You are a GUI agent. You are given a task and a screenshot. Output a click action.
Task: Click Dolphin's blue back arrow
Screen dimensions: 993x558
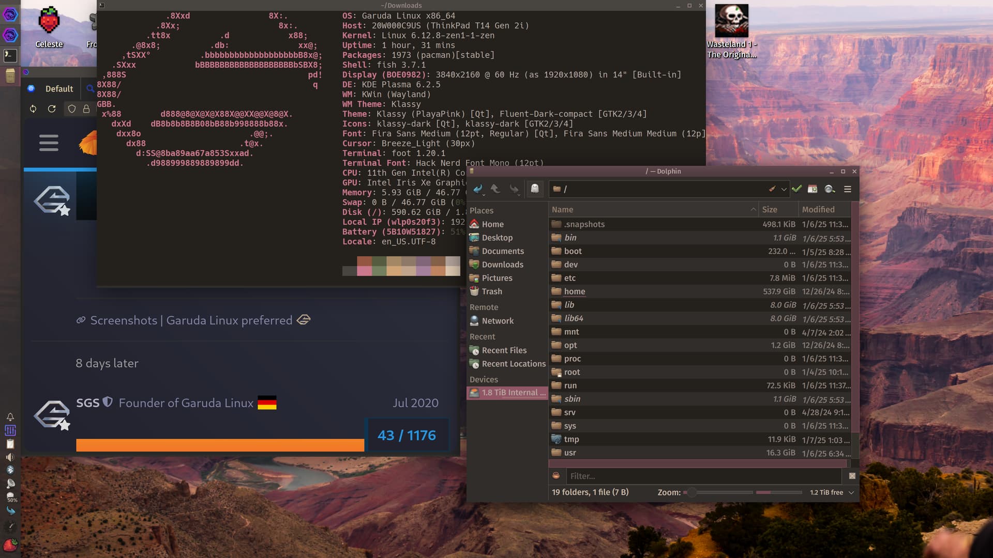(477, 189)
